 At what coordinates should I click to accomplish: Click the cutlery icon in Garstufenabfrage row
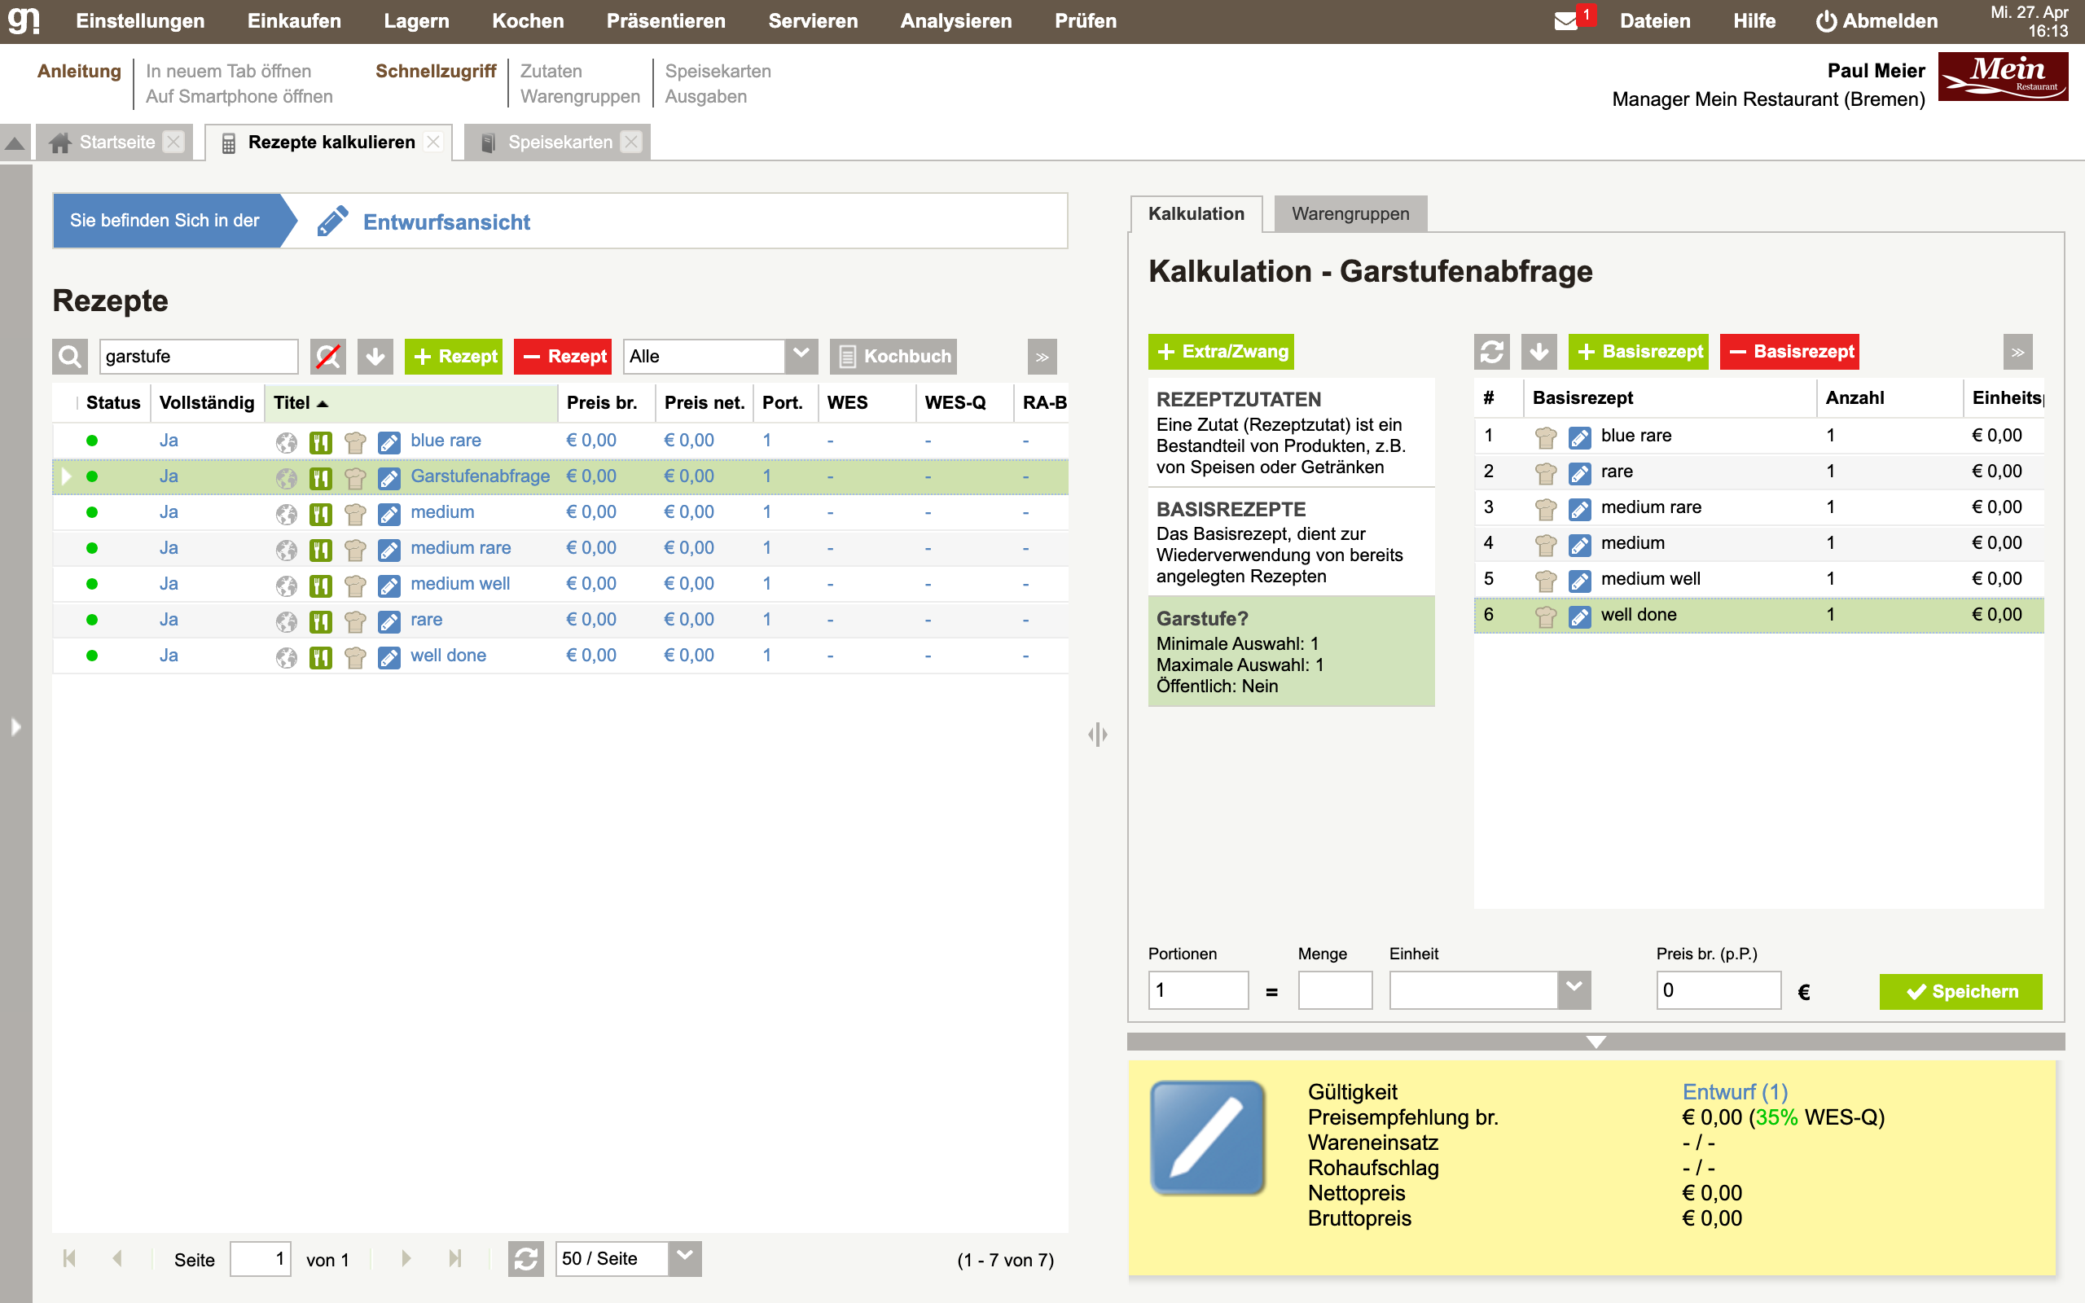click(321, 477)
